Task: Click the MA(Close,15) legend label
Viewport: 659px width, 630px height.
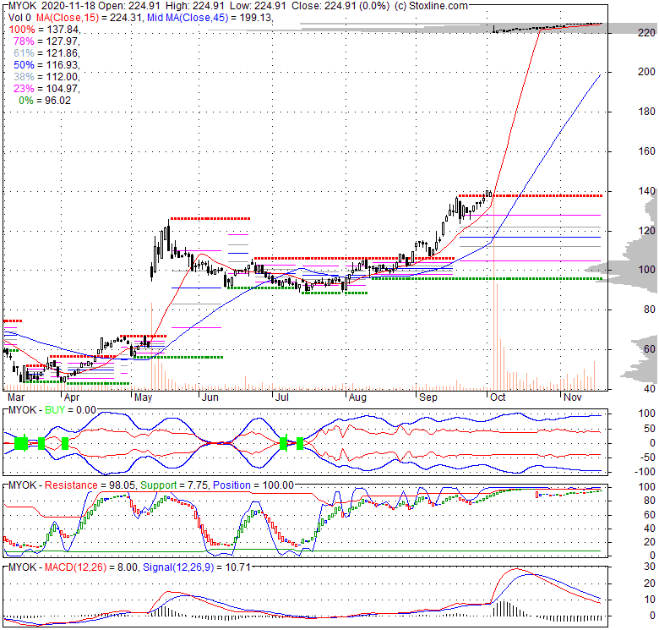Action: click(68, 18)
